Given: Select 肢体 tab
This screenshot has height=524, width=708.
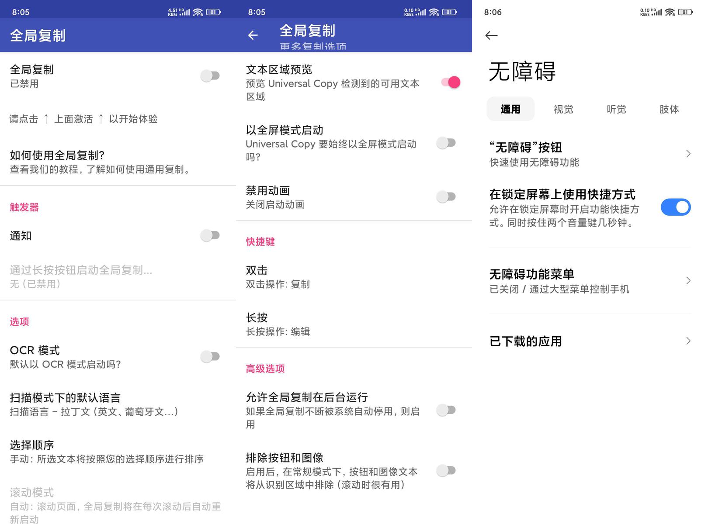Looking at the screenshot, I should [669, 109].
